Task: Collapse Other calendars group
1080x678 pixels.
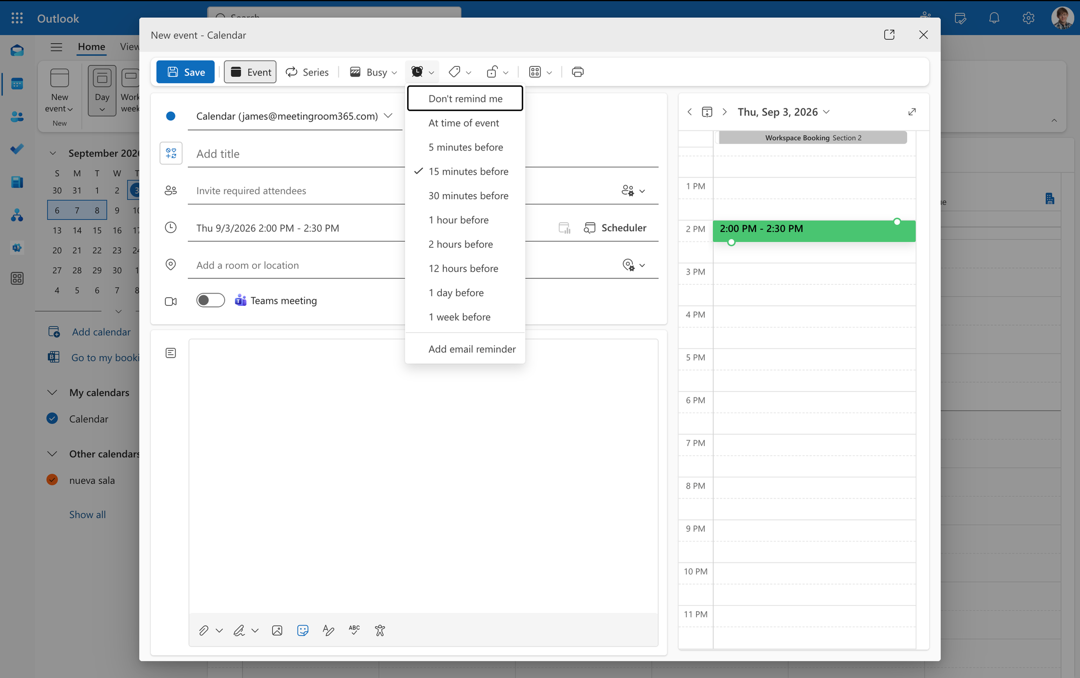Action: pyautogui.click(x=52, y=454)
